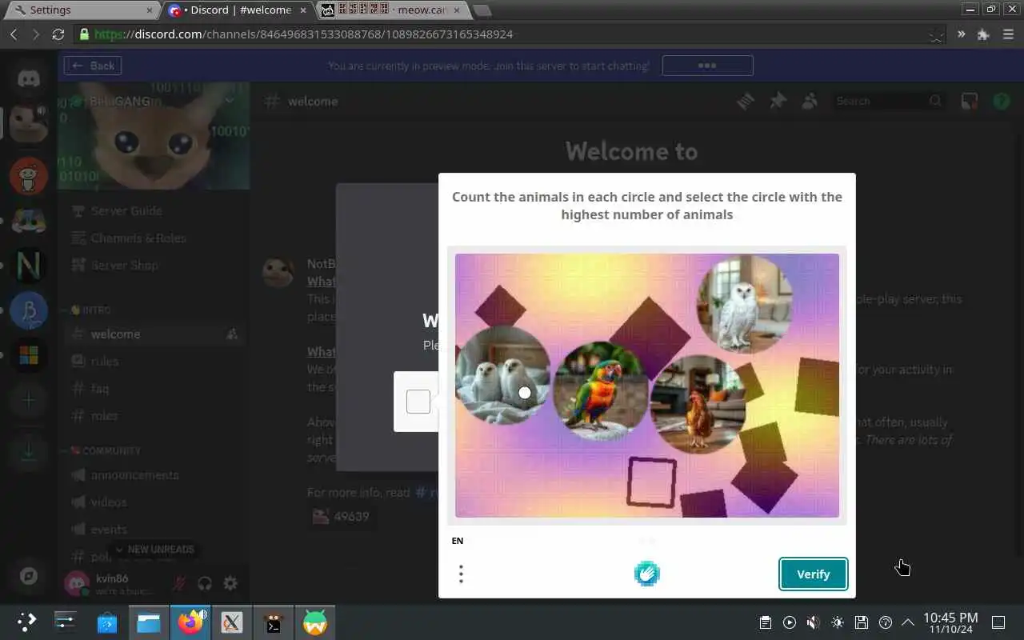
Task: Open the terminal app in taskbar
Action: pos(274,622)
